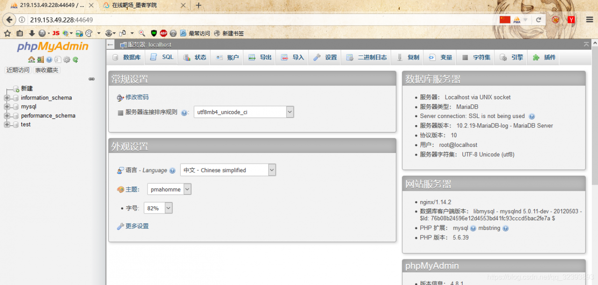The image size is (598, 285).
Task: Click the collapse-top-menu icon in server bar
Action: tap(586, 44)
